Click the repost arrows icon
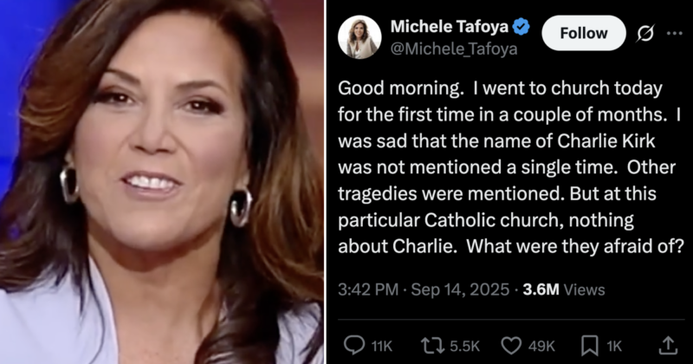 pyautogui.click(x=432, y=345)
